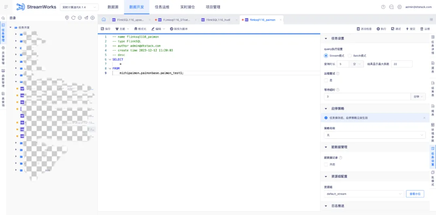The height and width of the screenshot is (215, 436).
Task: Click the 等待超时 input field
Action: tap(367, 96)
